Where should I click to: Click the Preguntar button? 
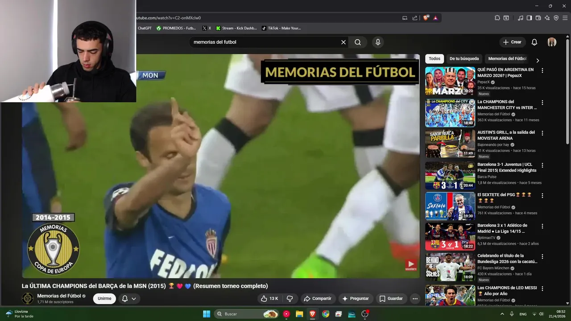[356, 299]
